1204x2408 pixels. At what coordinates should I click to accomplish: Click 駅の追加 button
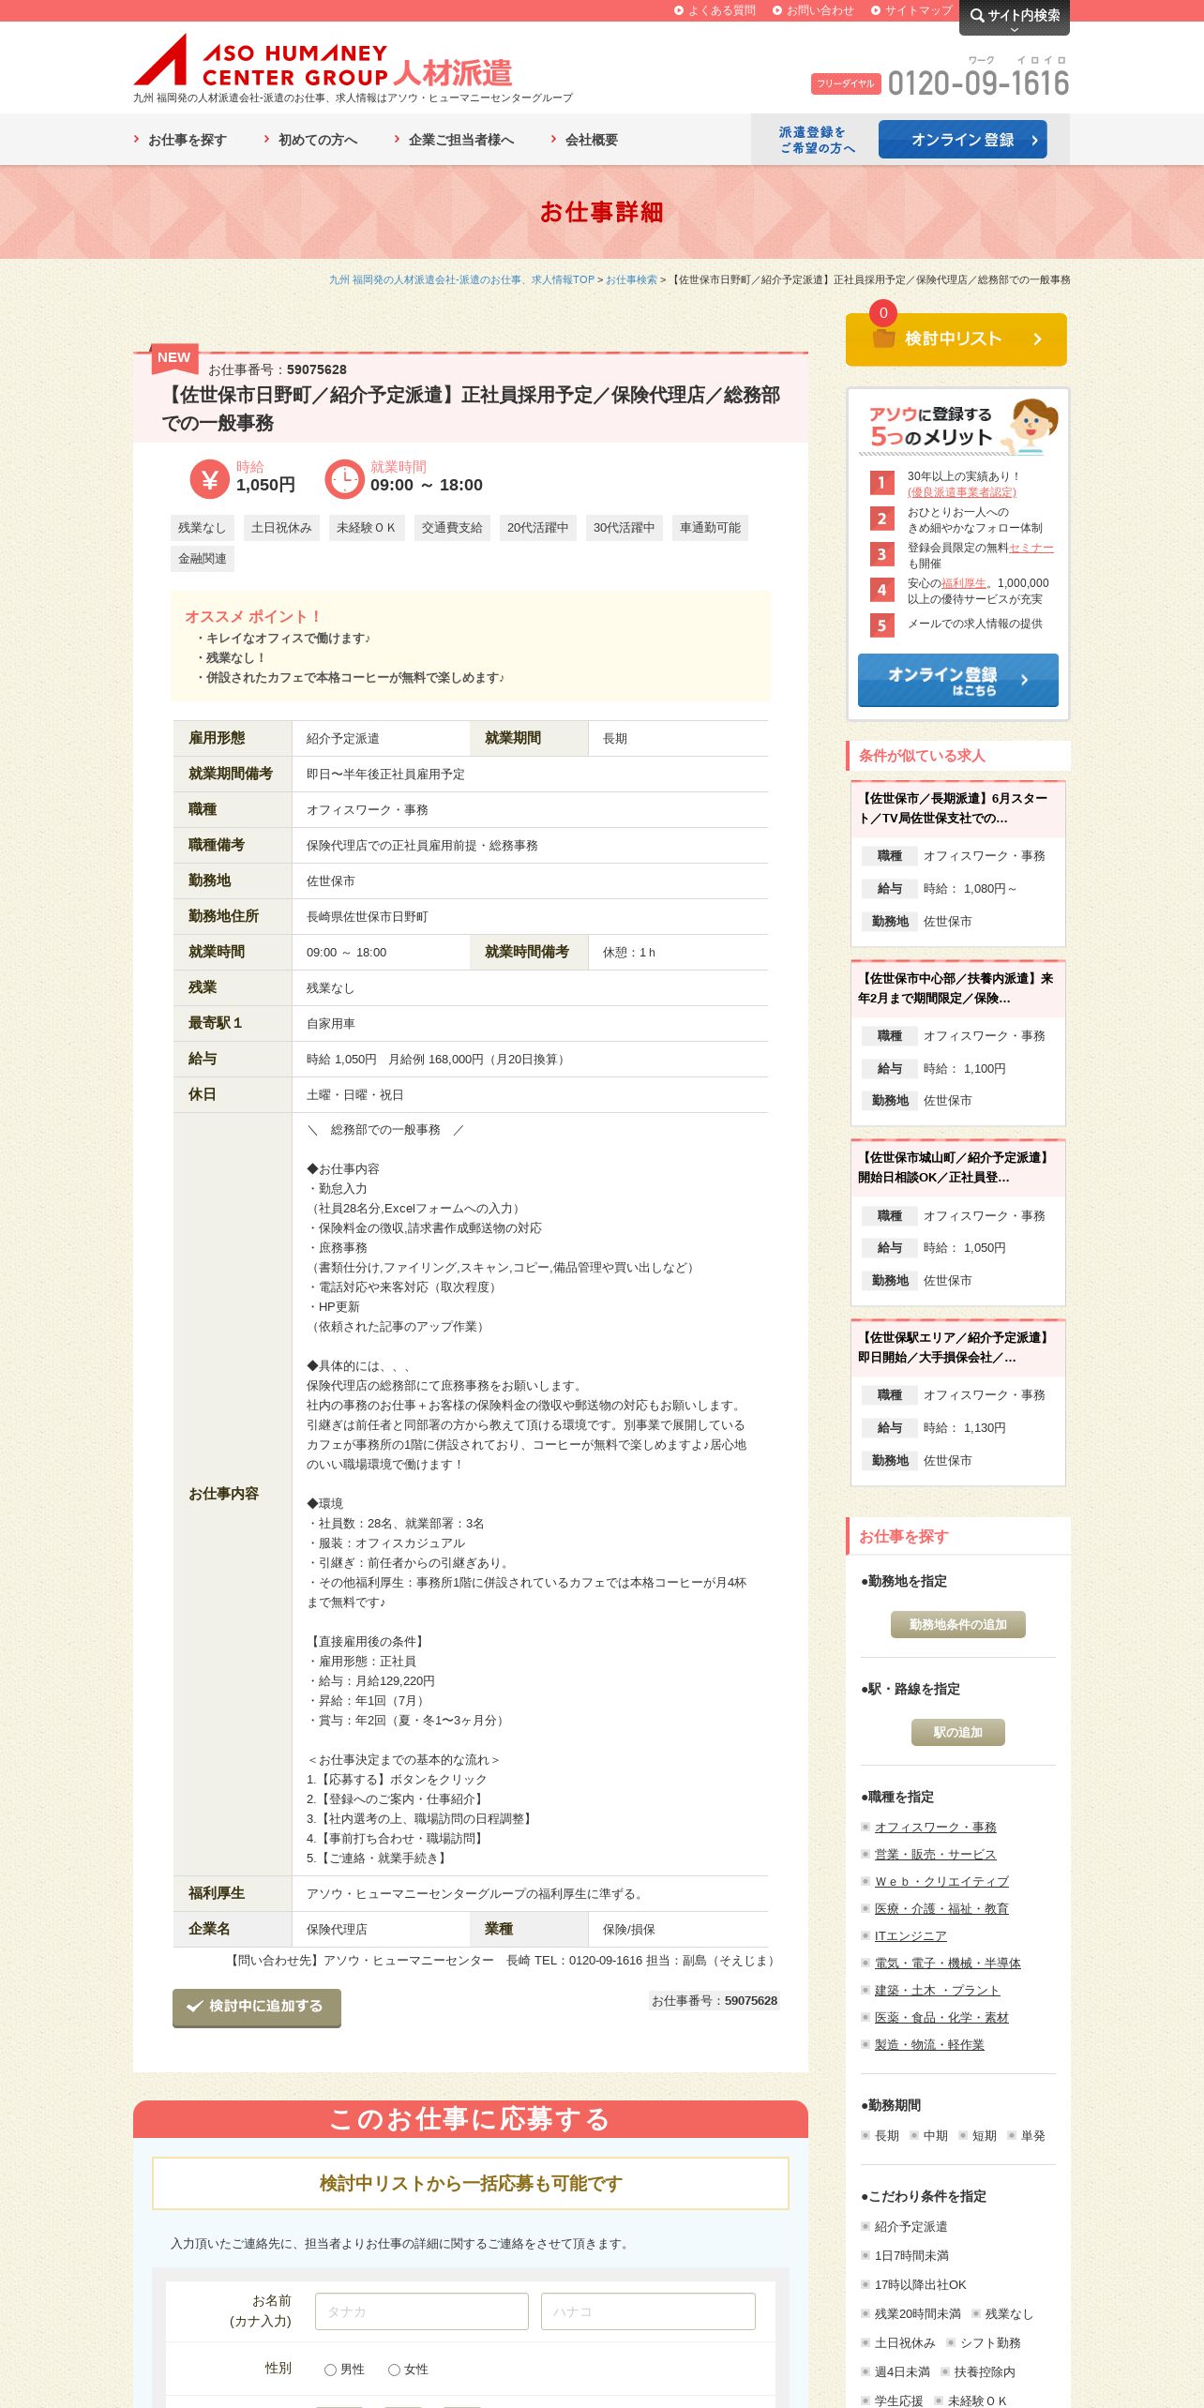(x=957, y=1732)
